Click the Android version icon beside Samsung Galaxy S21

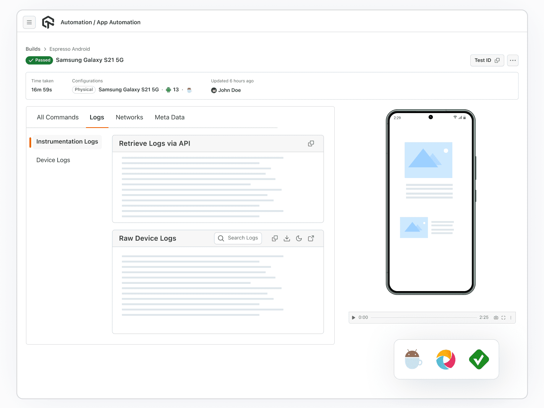tap(168, 90)
